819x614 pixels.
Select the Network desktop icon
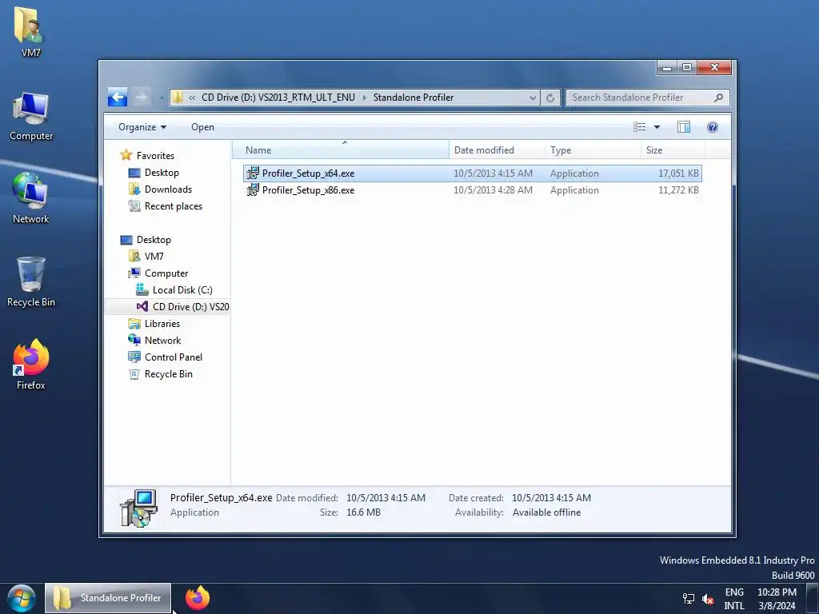[31, 198]
